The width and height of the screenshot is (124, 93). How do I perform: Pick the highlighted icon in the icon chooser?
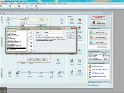click(x=31, y=40)
